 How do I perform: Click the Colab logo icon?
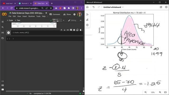click(x=4, y=14)
